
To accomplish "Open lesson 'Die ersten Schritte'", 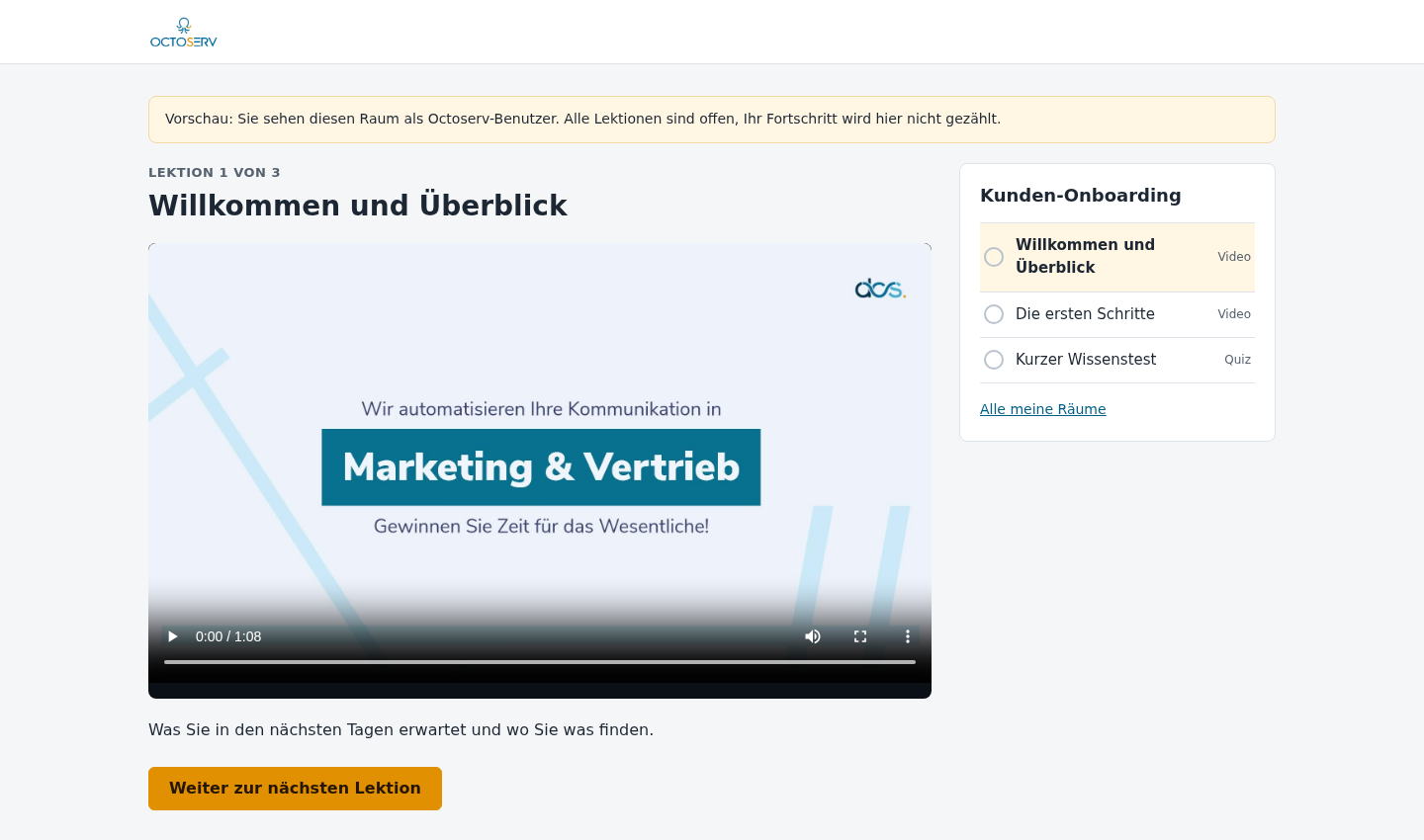I will tap(1117, 314).
